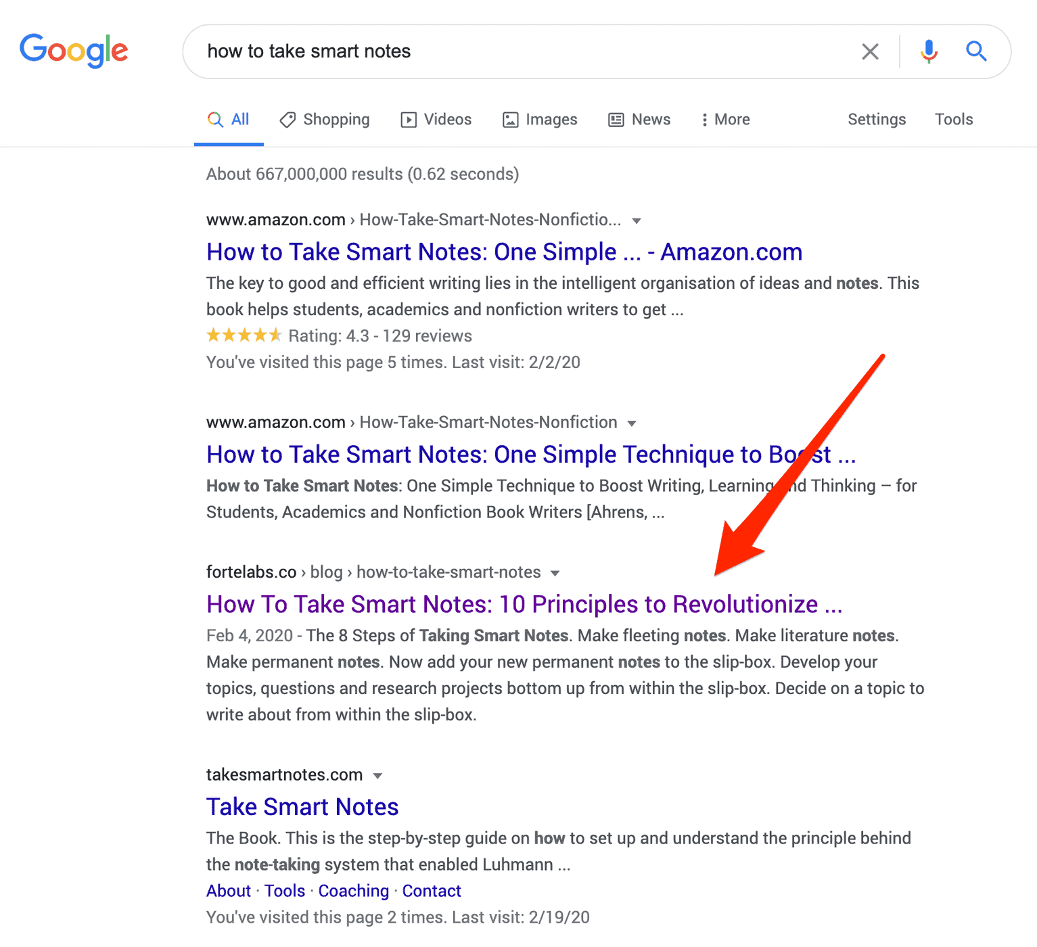Click the search magnifying glass icon

[x=976, y=51]
